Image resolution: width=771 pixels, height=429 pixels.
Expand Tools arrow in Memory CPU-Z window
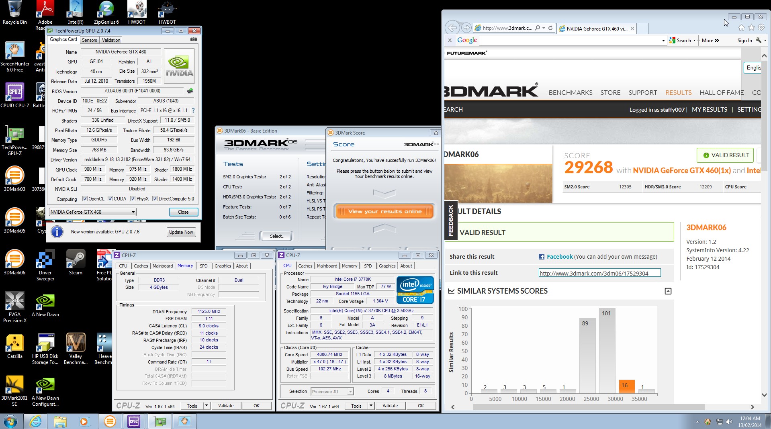207,406
